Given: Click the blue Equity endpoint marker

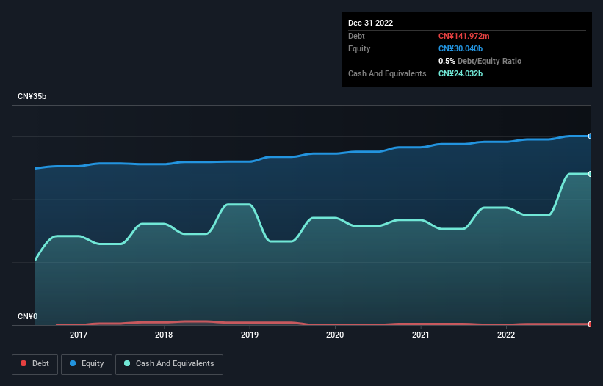Looking at the screenshot, I should click(591, 136).
